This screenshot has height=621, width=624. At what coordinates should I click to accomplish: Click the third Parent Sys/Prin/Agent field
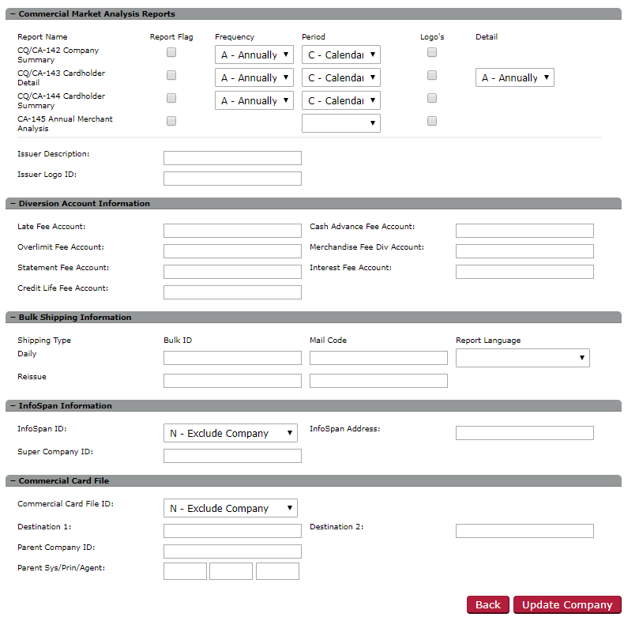(277, 571)
